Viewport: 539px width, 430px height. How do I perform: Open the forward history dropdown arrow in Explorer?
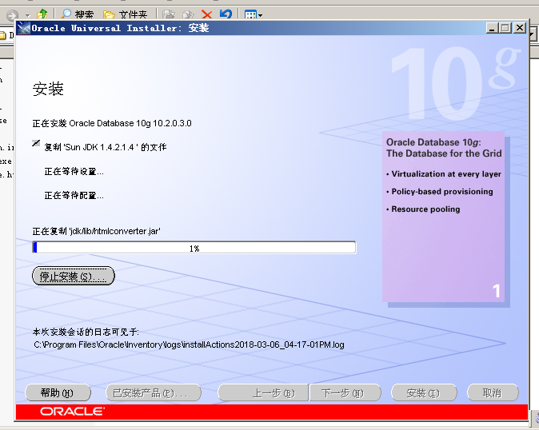coord(28,15)
